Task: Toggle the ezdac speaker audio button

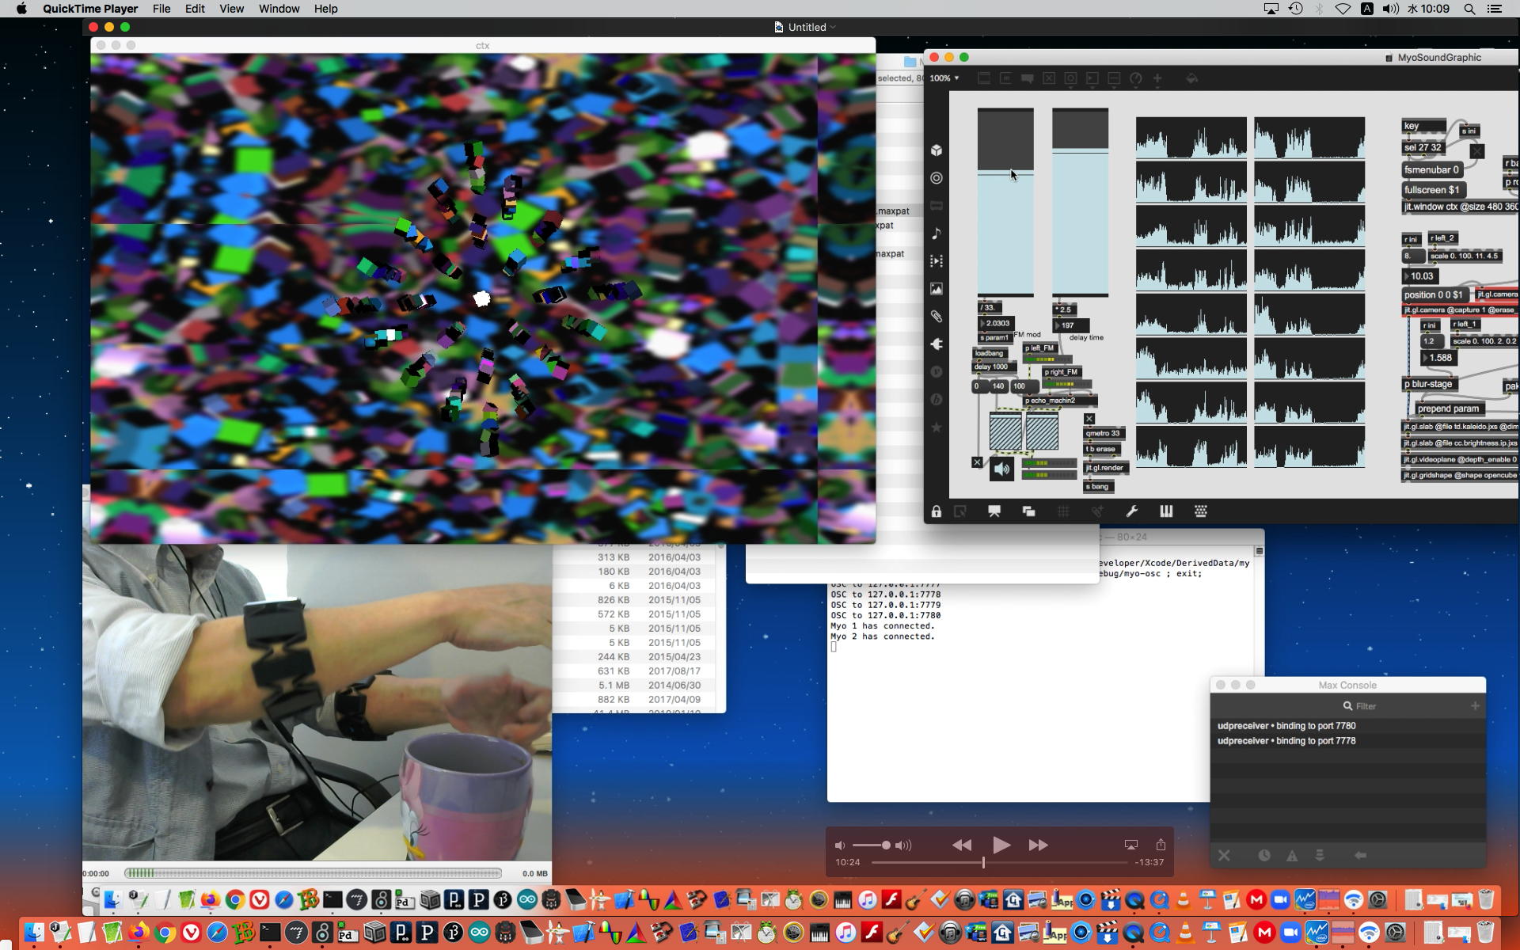Action: 1001,469
